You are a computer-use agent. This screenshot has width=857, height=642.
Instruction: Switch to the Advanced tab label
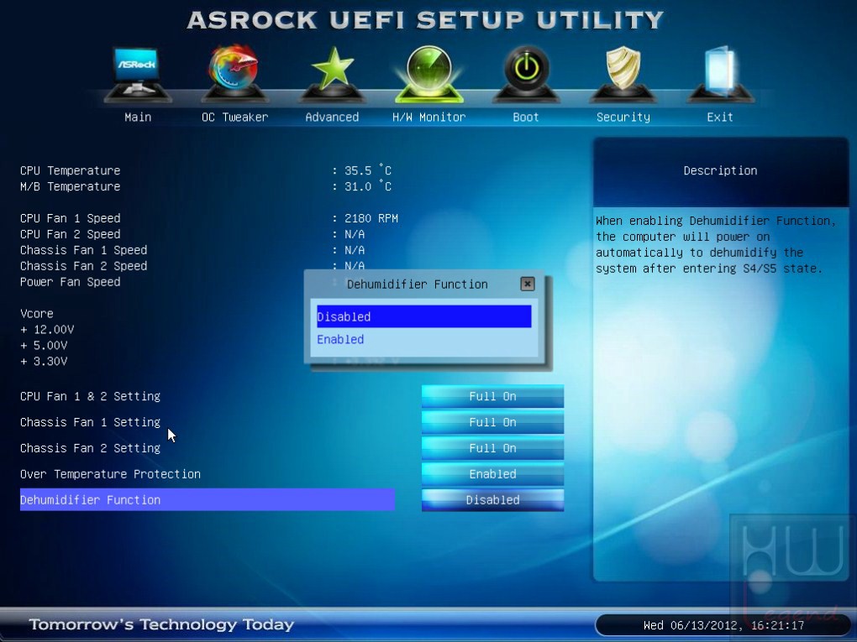[333, 117]
